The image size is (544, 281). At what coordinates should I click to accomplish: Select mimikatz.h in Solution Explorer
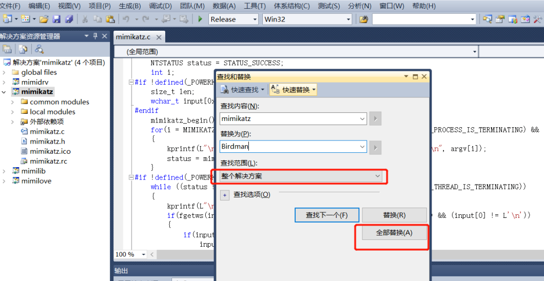pos(47,142)
